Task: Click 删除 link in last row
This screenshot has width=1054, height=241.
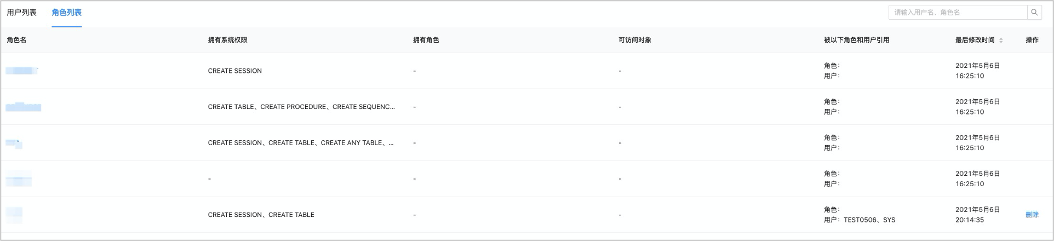Action: point(1032,215)
